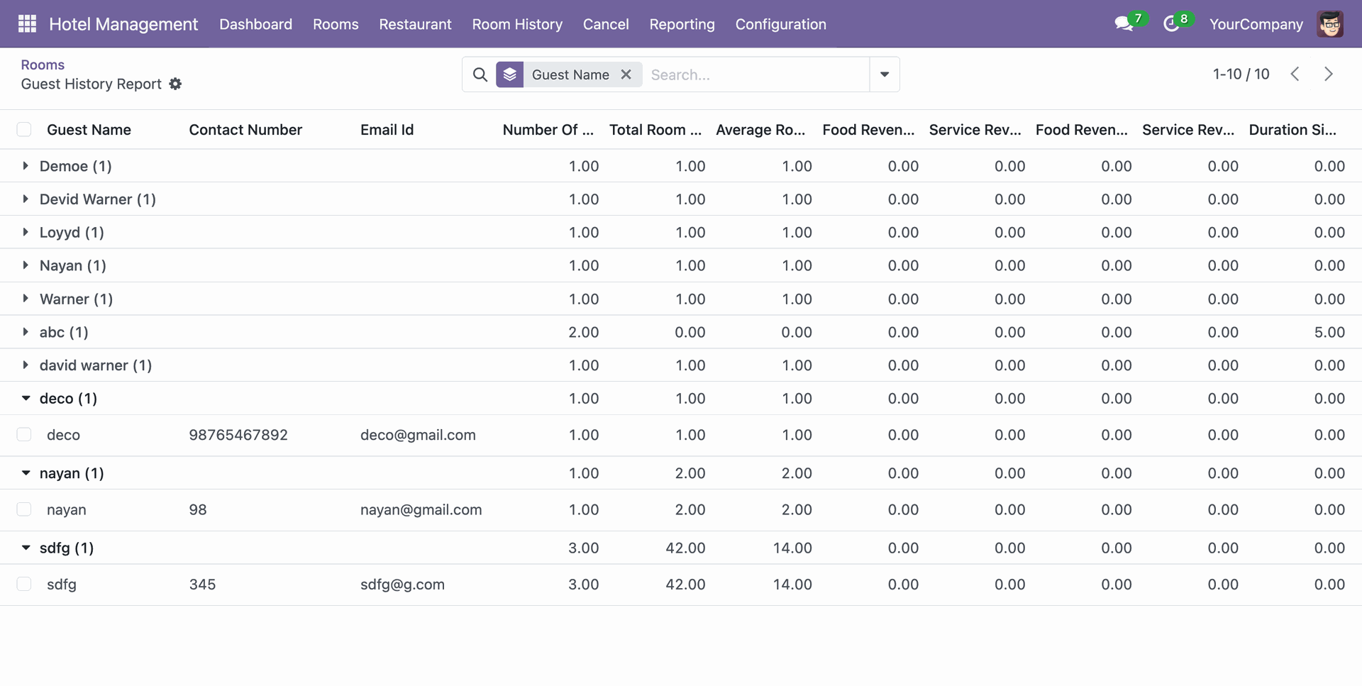Open the Guest History Report gear settings

tap(175, 84)
